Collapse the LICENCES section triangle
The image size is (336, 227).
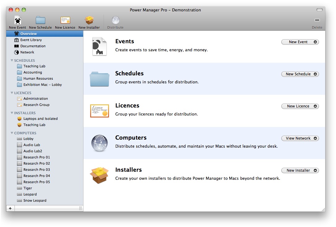(12, 93)
